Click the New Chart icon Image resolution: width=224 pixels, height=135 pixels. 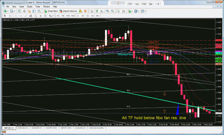pos(5,11)
